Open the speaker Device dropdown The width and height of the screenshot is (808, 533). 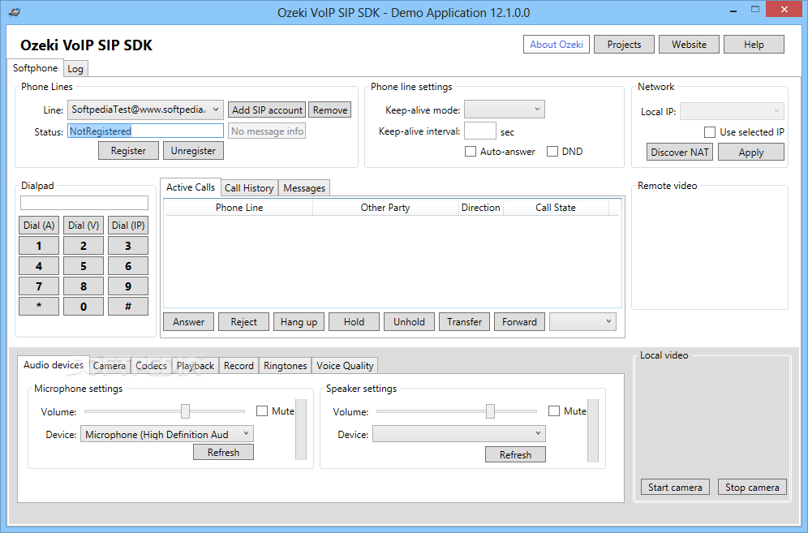coord(458,433)
